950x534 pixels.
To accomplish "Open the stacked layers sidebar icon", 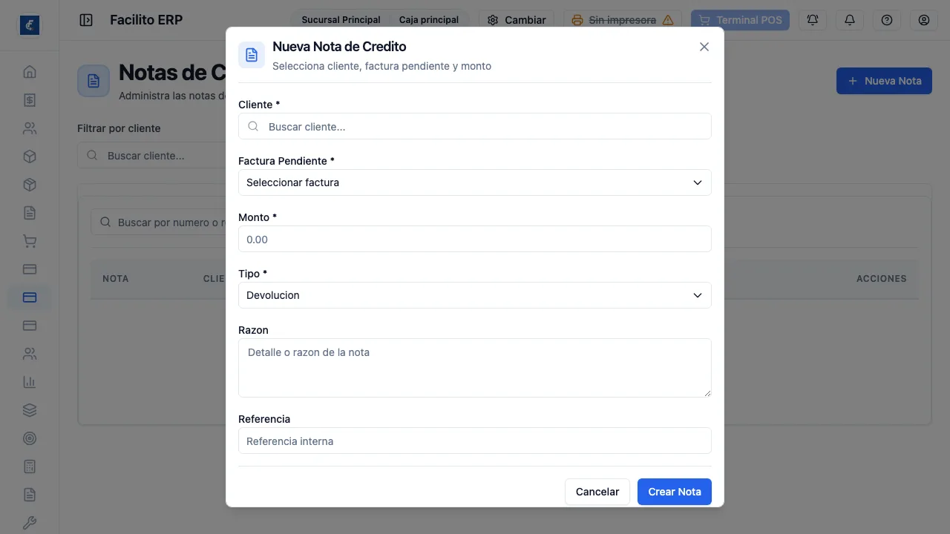I will tap(30, 410).
